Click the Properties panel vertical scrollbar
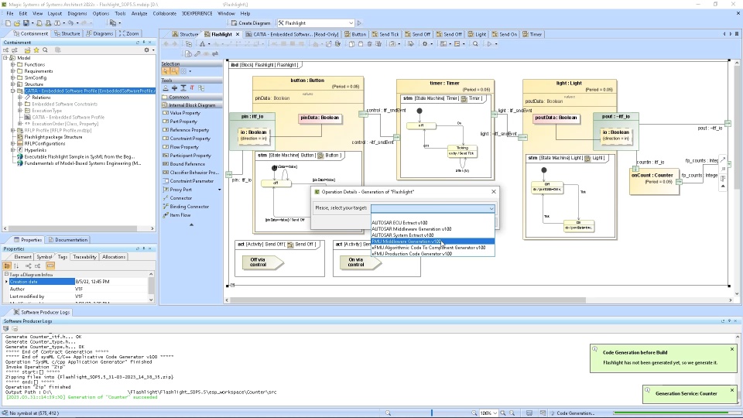The image size is (743, 418). (151, 286)
